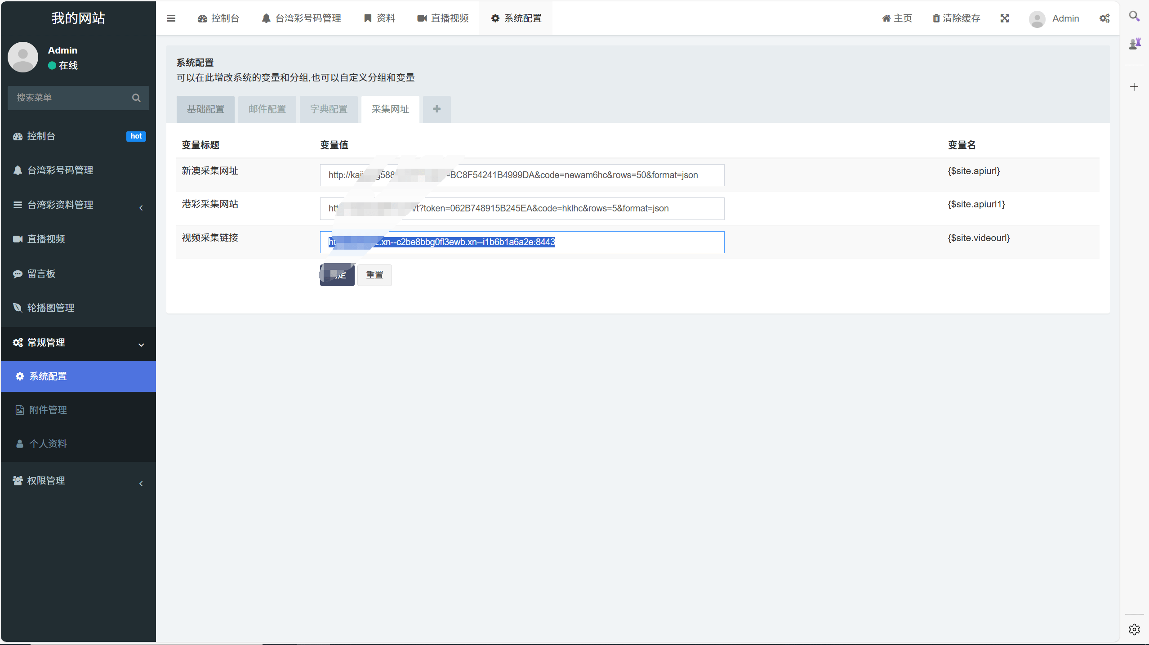Click the plus tab to add group

click(436, 109)
